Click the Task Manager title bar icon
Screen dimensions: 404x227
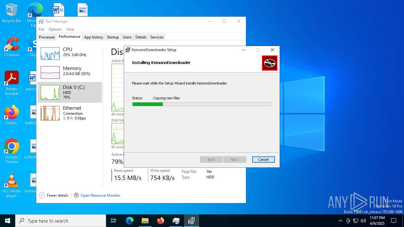(x=41, y=21)
